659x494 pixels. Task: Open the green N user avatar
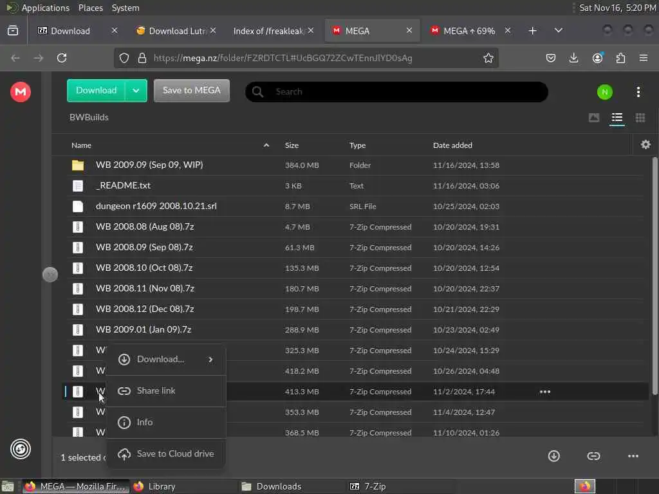click(x=605, y=92)
